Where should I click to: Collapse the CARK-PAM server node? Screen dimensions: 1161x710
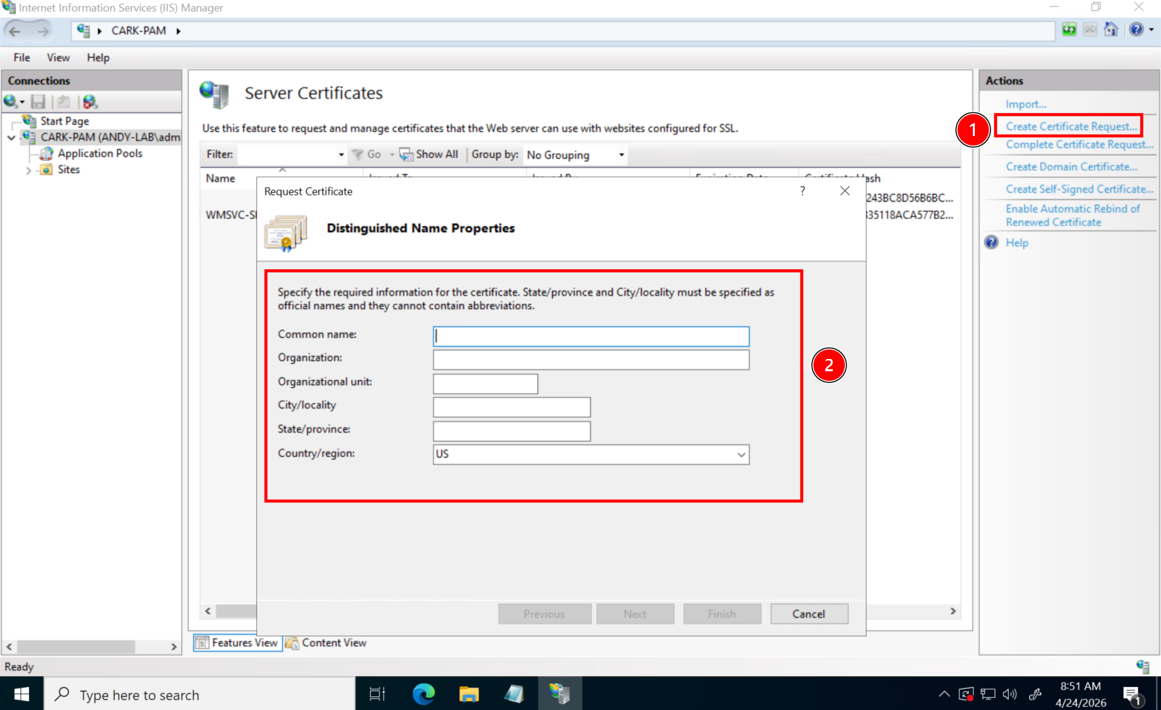pos(12,137)
